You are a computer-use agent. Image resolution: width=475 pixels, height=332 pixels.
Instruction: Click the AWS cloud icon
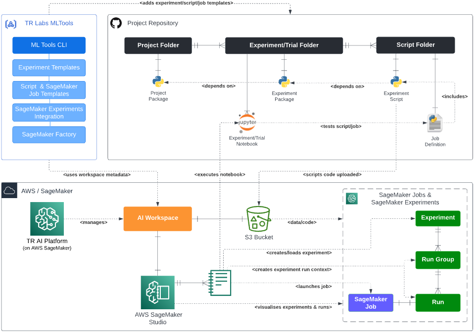pyautogui.click(x=9, y=191)
